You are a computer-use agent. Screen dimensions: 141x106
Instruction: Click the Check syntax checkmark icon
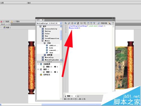point(75,23)
